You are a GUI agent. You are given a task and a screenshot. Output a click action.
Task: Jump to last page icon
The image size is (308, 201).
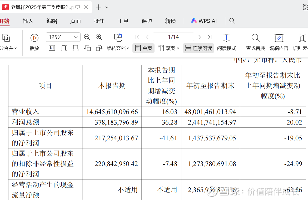[210, 37]
